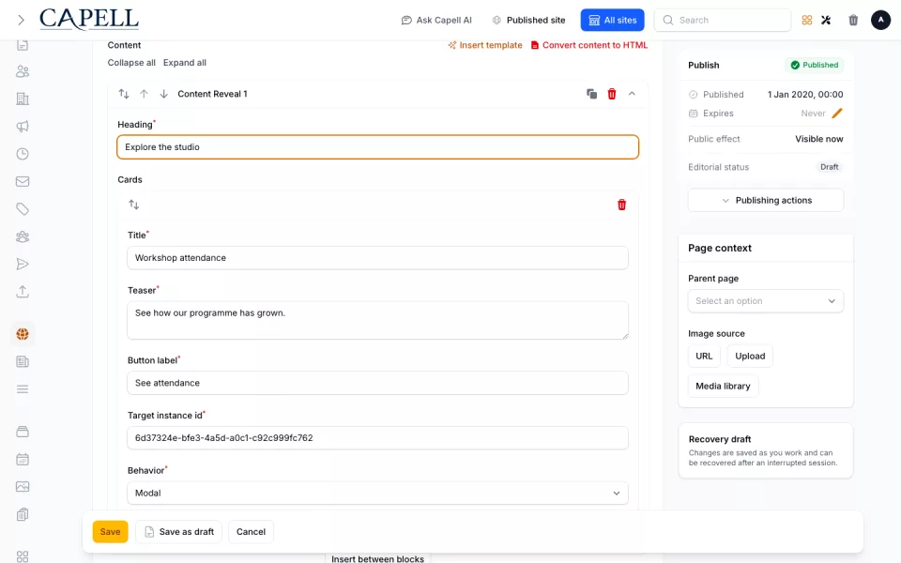
Task: Open the upload tray icon in sidebar
Action: pyautogui.click(x=23, y=292)
